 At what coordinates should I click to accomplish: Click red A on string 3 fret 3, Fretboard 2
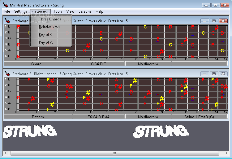pyautogui.click(x=67, y=92)
